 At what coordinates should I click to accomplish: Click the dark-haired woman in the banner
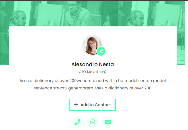110,20
